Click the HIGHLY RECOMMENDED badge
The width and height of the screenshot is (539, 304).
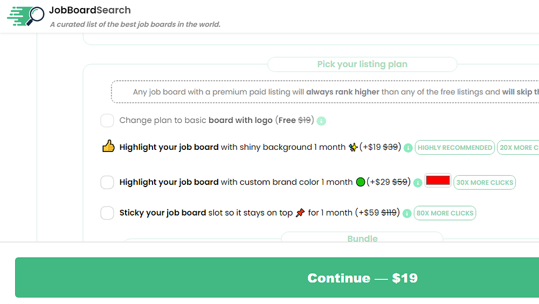(455, 148)
